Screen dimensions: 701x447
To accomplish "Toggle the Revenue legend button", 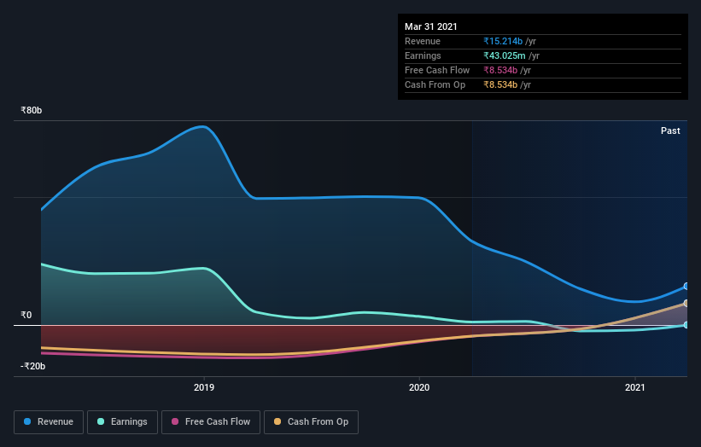I will pos(49,422).
